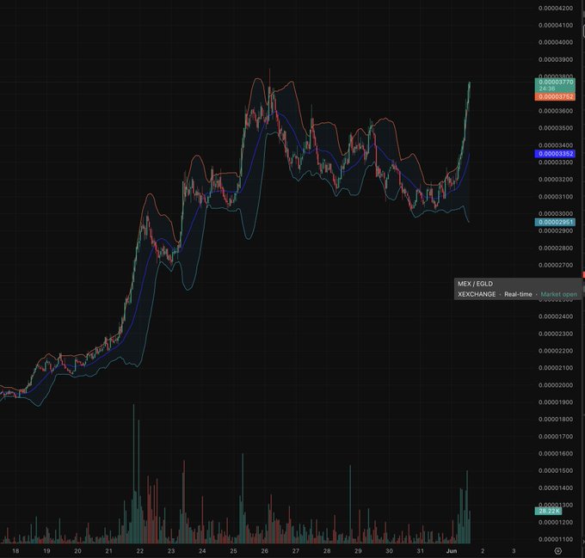Click the orange upper band label 0.00003752
This screenshot has height=558, width=585.
555,97
